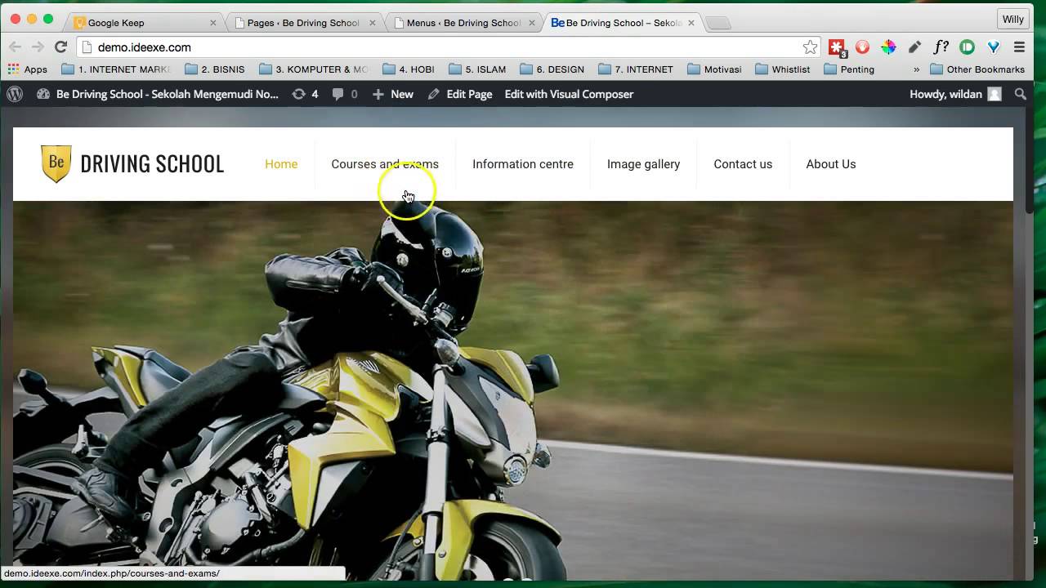This screenshot has height=588, width=1046.
Task: Open the site name menu in admin bar
Action: click(x=158, y=94)
